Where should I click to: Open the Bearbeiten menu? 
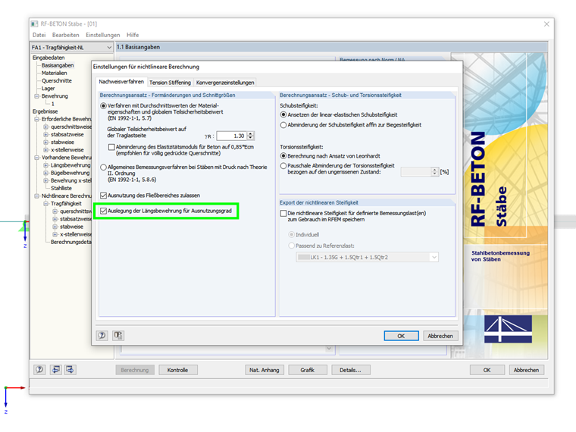pyautogui.click(x=66, y=35)
